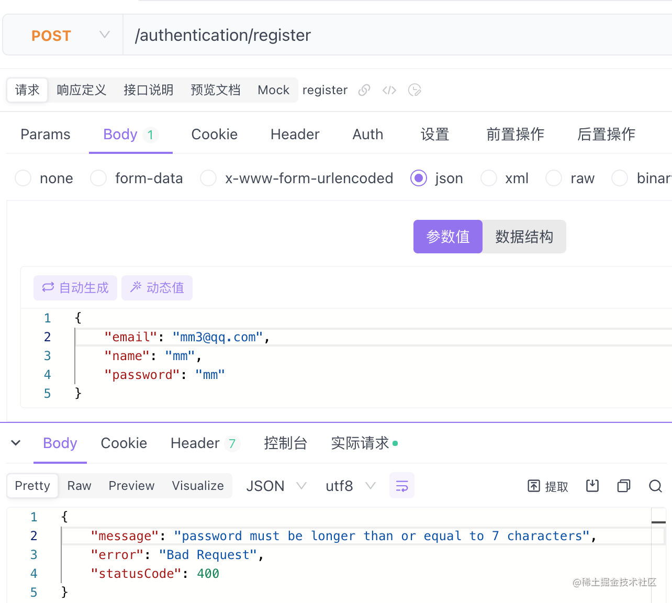
Task: Open the history clock icon beside register
Action: (415, 90)
